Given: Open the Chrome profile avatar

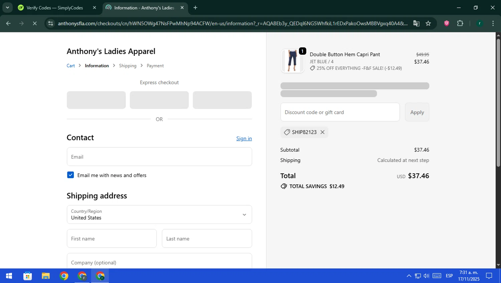Looking at the screenshot, I should pyautogui.click(x=480, y=23).
